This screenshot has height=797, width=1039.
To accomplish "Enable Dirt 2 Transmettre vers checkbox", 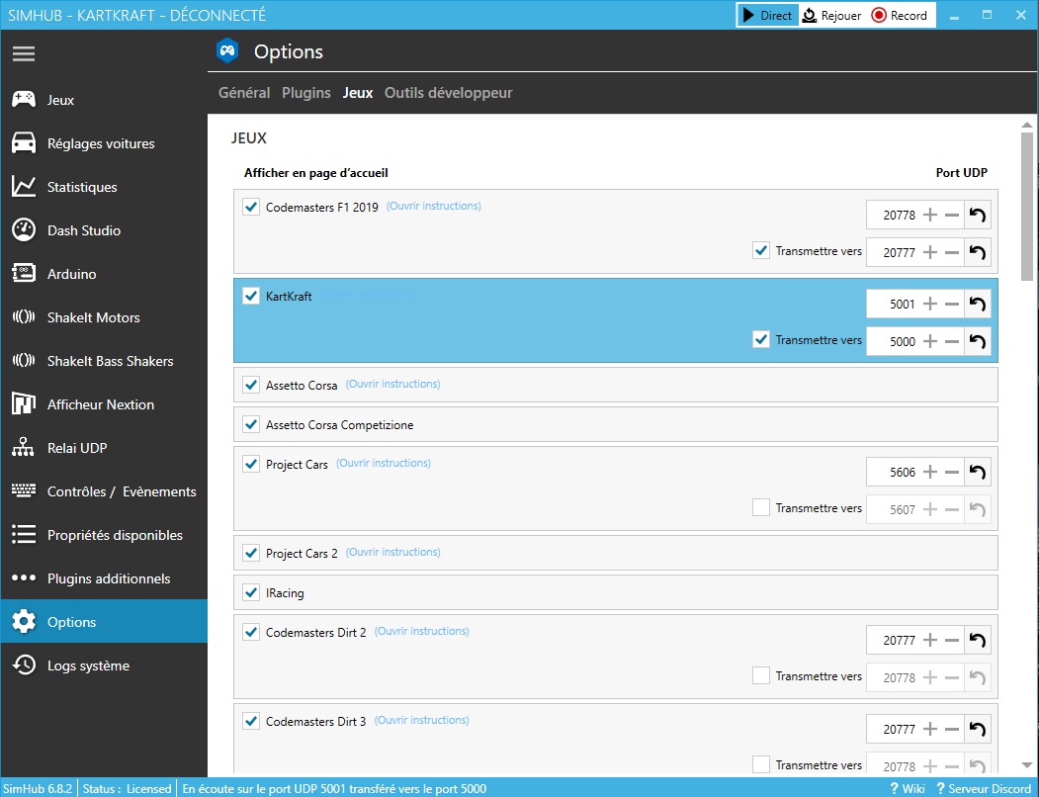I will pos(760,675).
